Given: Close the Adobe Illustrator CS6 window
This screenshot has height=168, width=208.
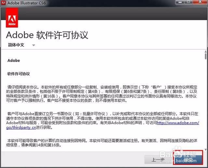Looking at the screenshot, I should coord(200,2).
